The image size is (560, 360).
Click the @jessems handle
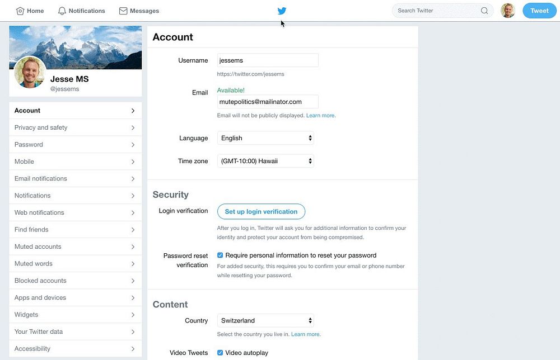point(64,89)
